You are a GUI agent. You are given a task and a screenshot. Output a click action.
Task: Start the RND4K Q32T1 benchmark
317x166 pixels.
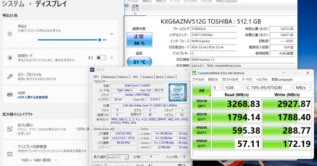(202, 130)
